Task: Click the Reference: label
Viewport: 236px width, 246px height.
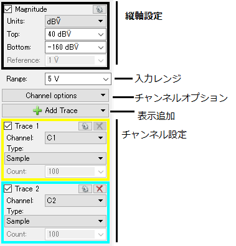Action: click(24, 60)
